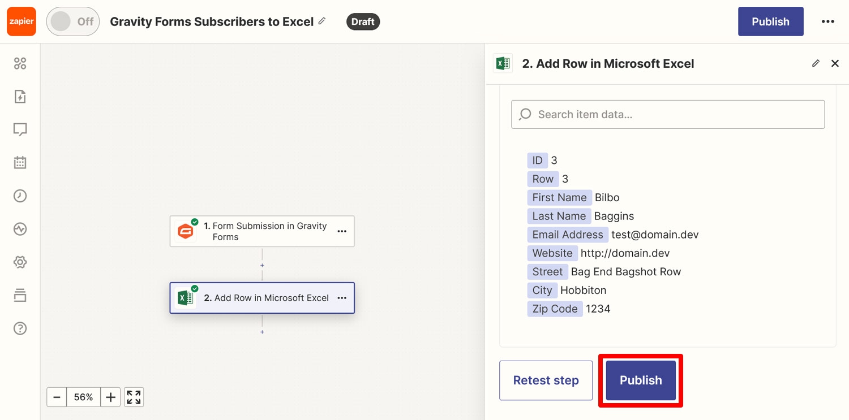Click the value http://domain.dev
849x420 pixels.
[x=625, y=253]
